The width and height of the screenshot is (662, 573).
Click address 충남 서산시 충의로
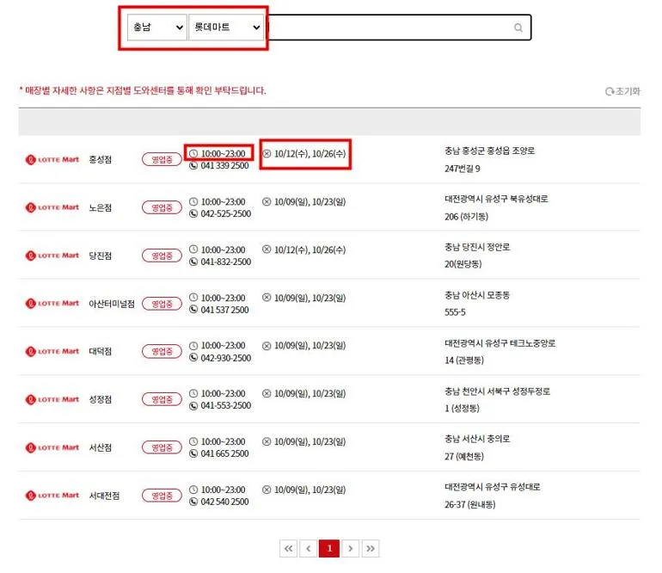tap(477, 439)
